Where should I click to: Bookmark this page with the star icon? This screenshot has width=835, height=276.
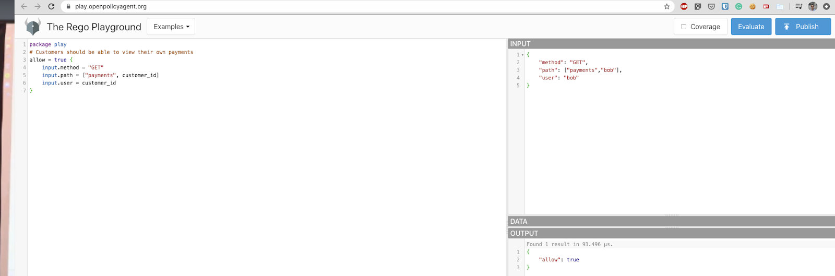(x=666, y=6)
